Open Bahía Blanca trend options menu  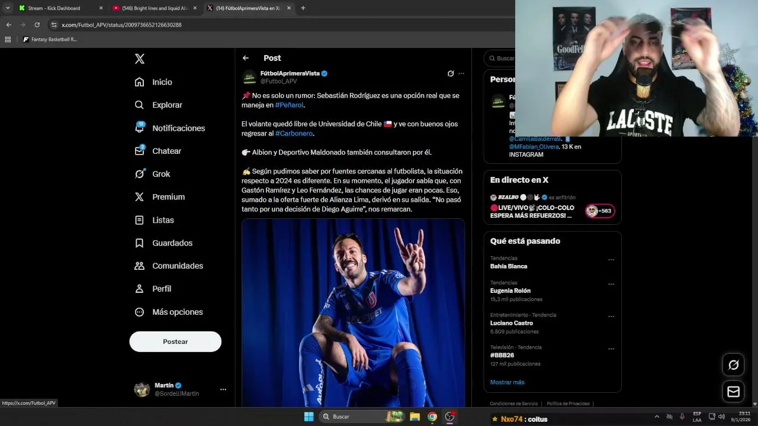611,260
